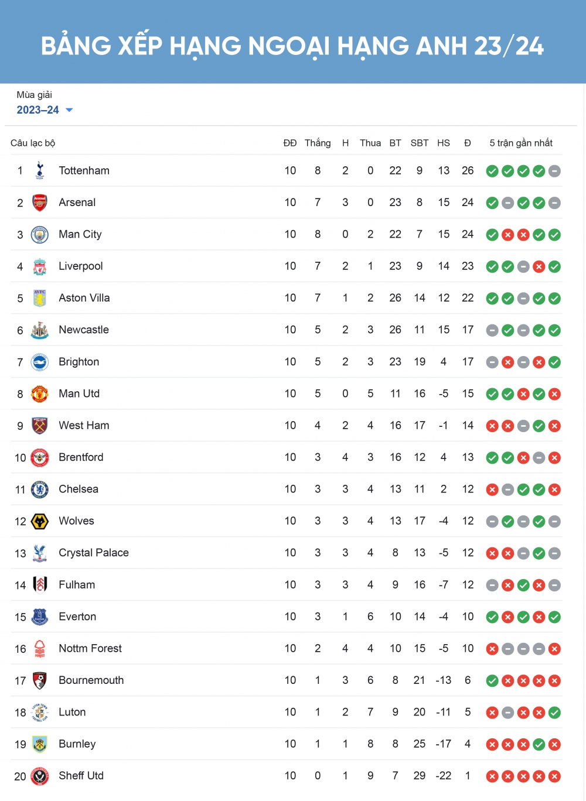The image size is (586, 801).
Task: Click the Wolves club crest icon
Action: point(40,521)
